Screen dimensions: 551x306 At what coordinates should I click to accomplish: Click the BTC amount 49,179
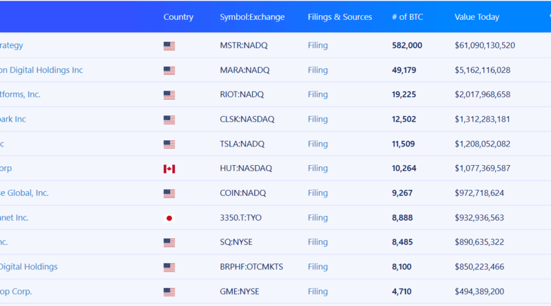[404, 70]
